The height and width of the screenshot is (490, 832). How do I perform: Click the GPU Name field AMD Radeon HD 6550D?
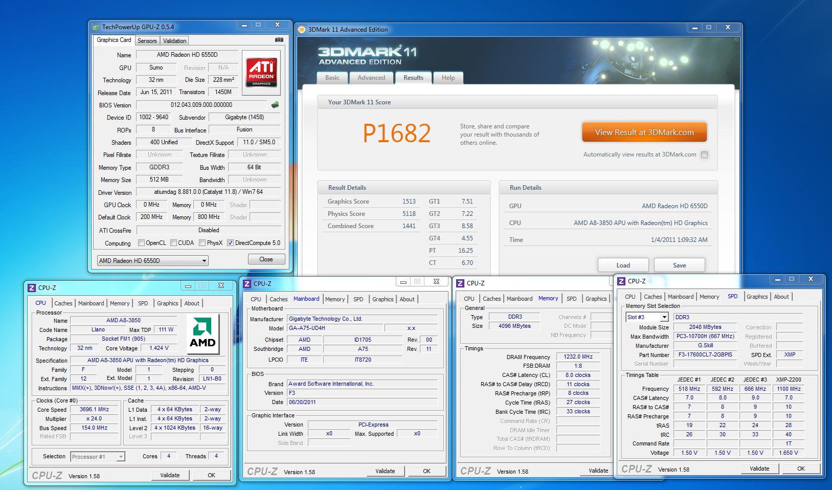[x=187, y=55]
